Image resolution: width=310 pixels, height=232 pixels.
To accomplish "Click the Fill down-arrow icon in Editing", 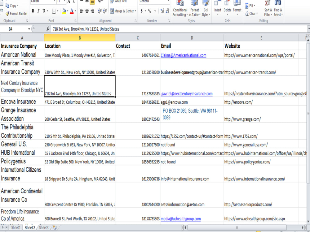I will (247, 6).
